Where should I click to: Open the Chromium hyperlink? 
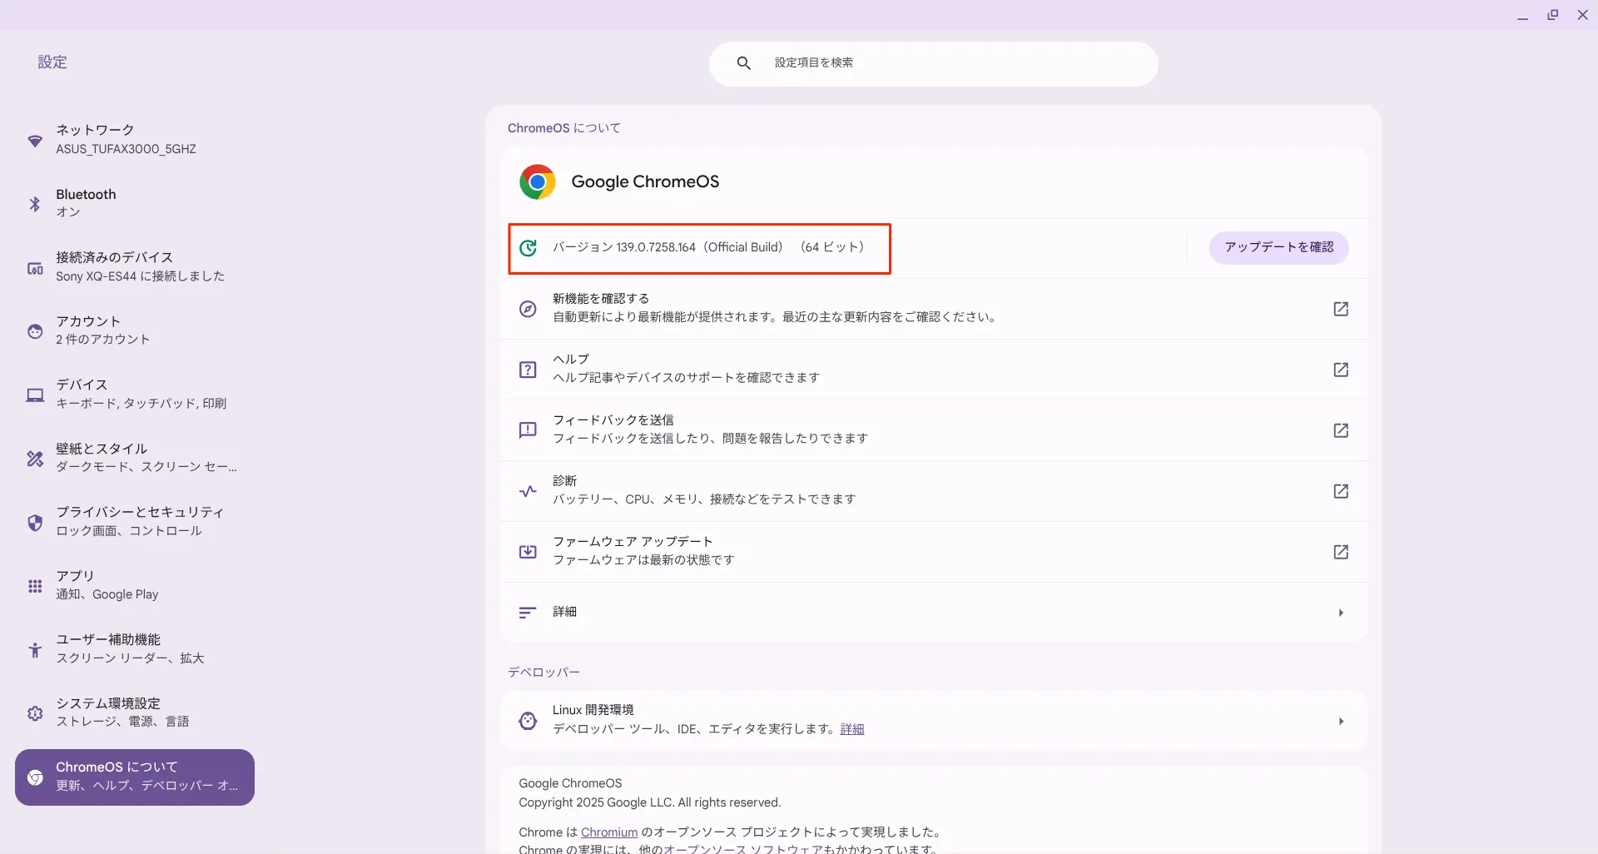(x=608, y=832)
